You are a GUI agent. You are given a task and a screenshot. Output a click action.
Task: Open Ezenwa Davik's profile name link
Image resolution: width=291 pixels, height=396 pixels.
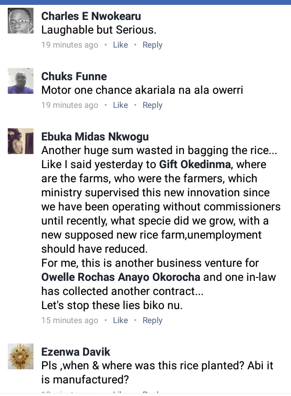point(76,352)
